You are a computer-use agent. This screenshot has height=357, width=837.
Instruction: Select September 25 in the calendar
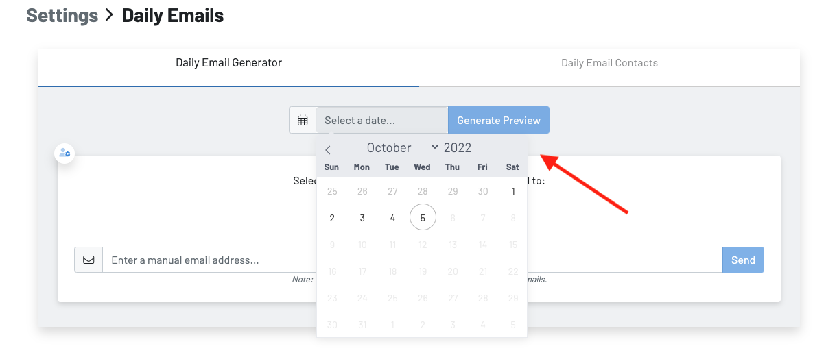(332, 192)
